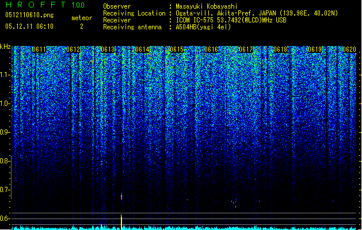Viewport: 362px width, 230px height.
Task: Click the 0620 time marker
Action: 349,49
